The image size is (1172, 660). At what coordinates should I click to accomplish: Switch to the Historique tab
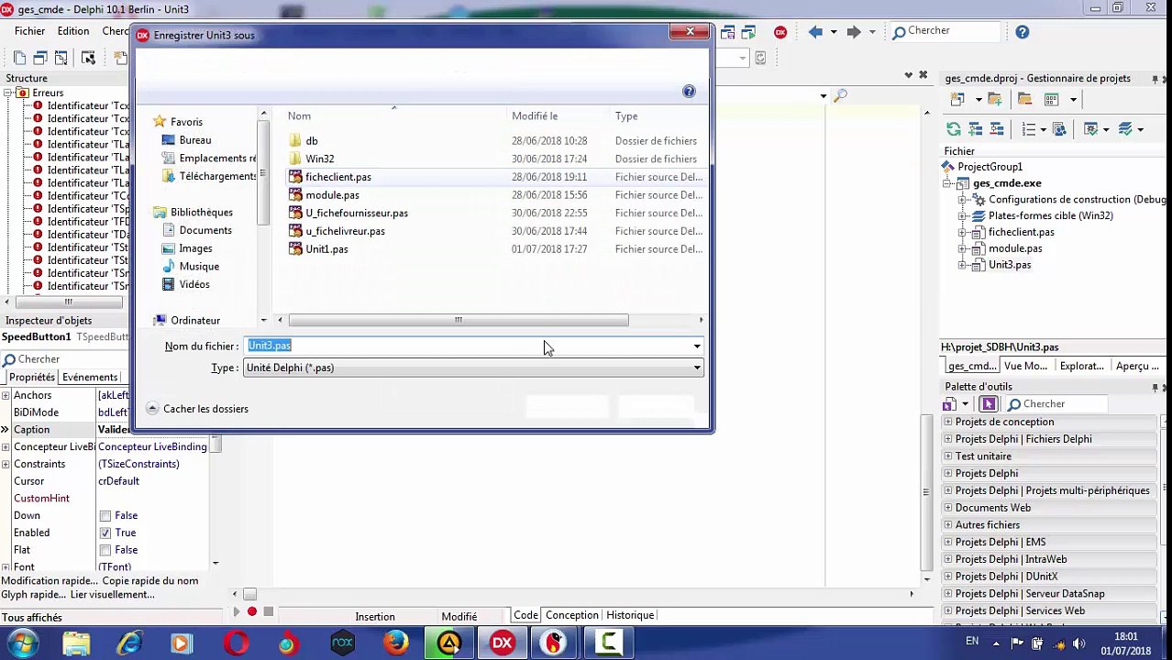click(x=630, y=615)
